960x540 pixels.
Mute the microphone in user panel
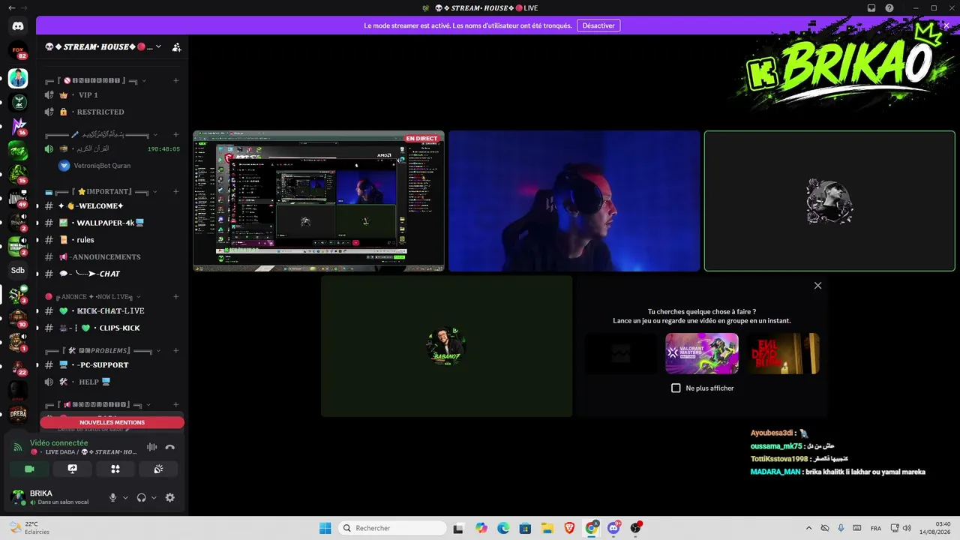pos(113,497)
